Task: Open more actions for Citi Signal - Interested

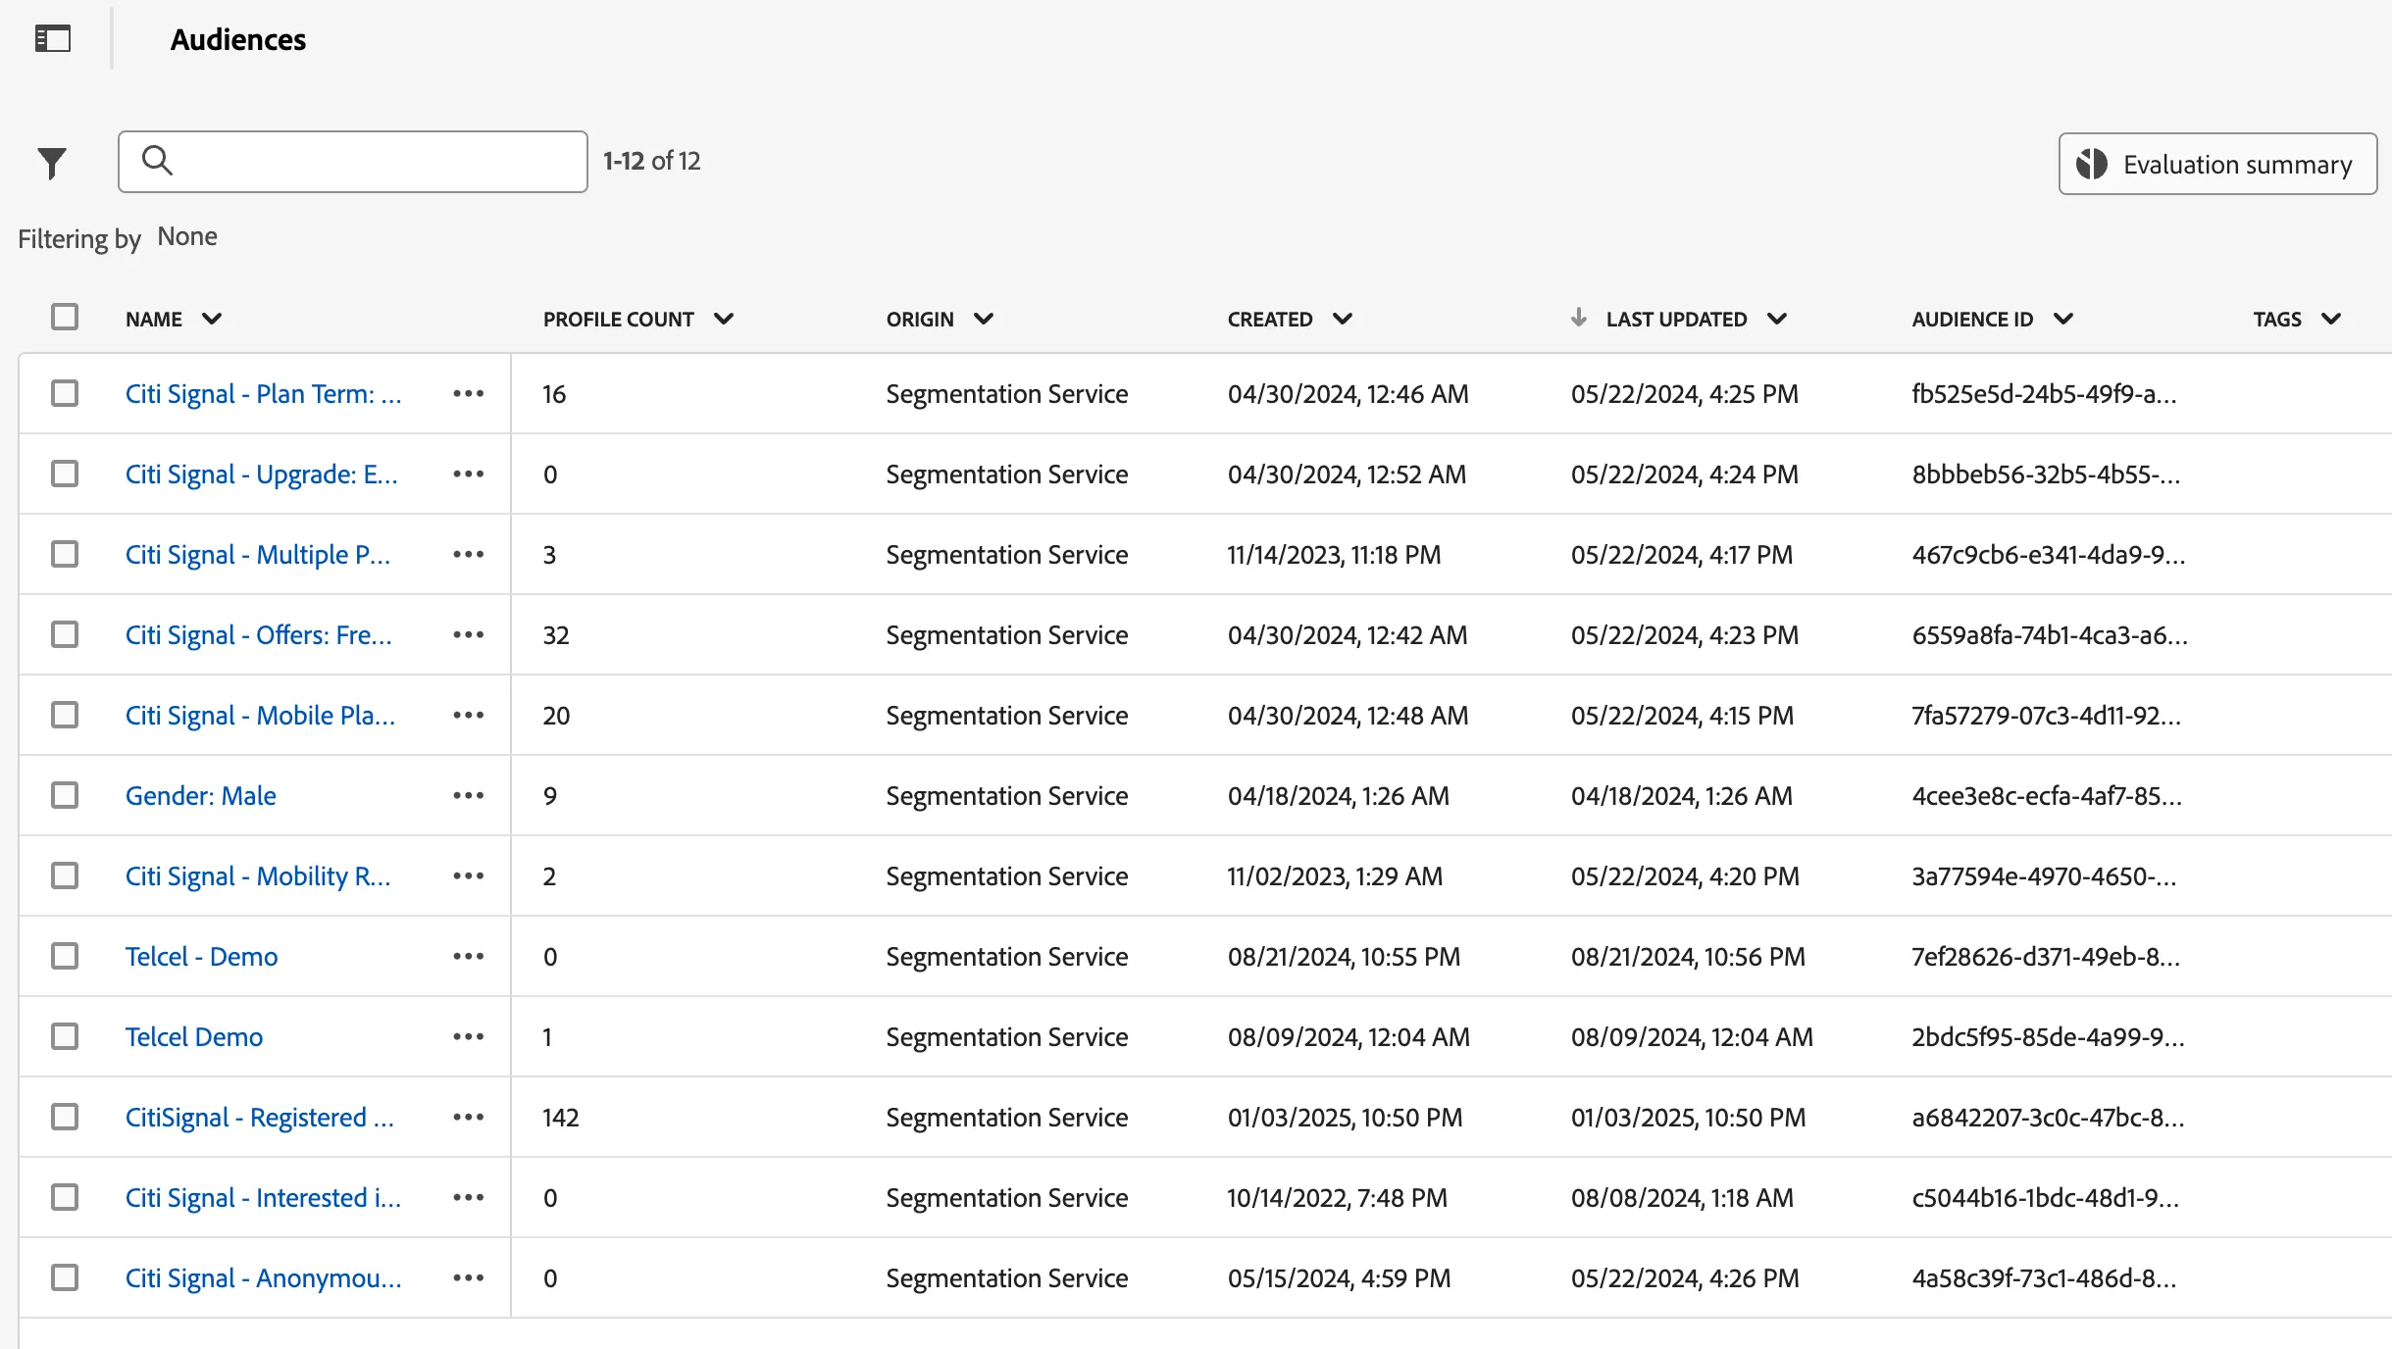Action: coord(469,1198)
